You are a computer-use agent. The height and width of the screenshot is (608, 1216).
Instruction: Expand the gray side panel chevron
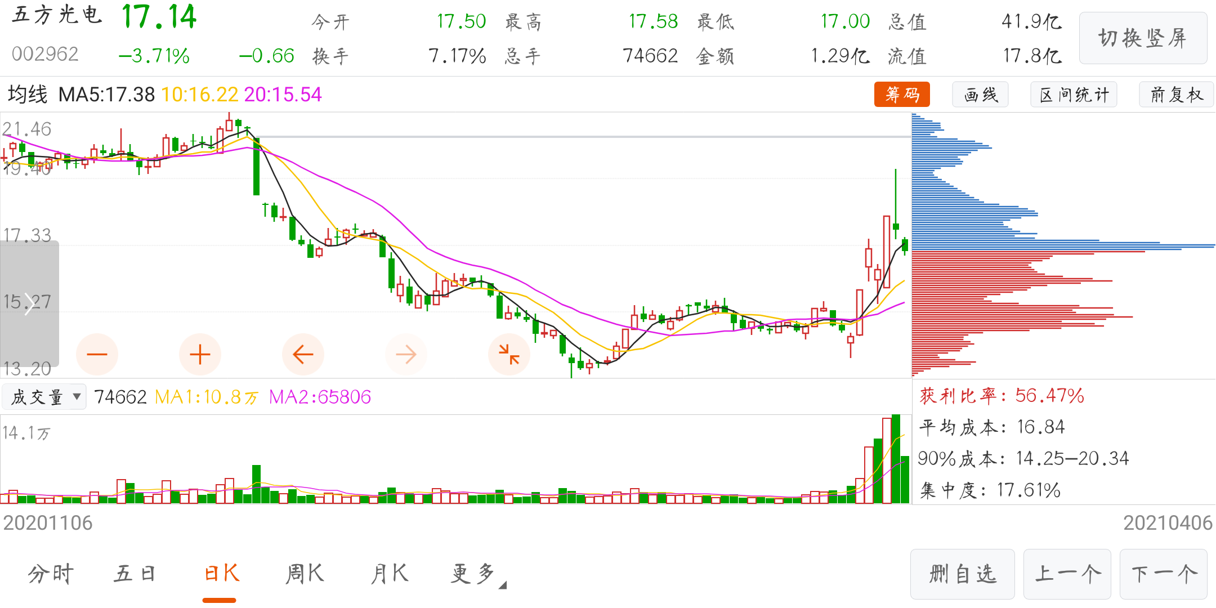(x=29, y=304)
